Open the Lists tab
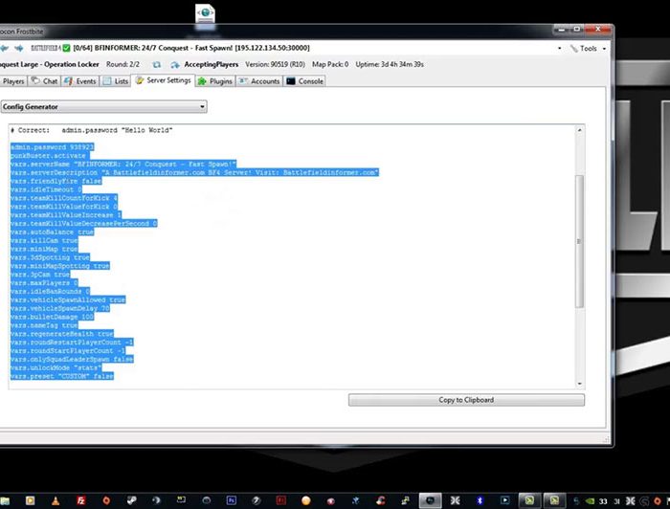 point(116,81)
